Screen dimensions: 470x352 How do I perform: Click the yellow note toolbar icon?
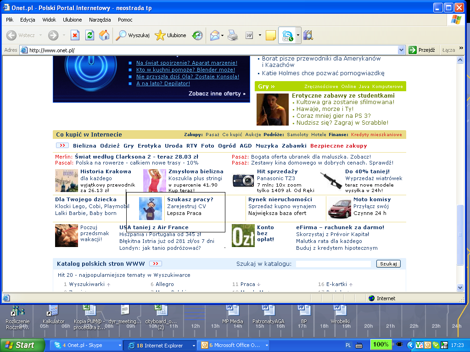coord(271,35)
